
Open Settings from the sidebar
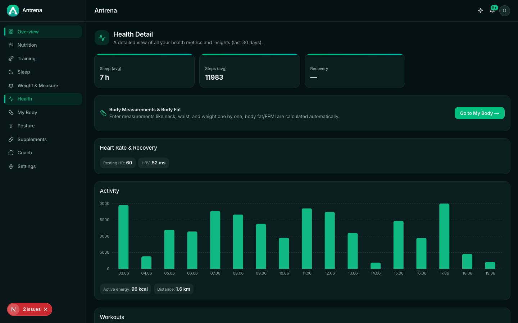pos(43,166)
